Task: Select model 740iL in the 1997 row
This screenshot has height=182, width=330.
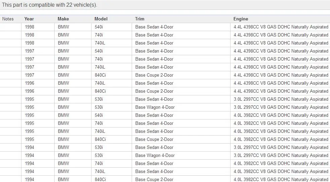Action: [x=100, y=67]
